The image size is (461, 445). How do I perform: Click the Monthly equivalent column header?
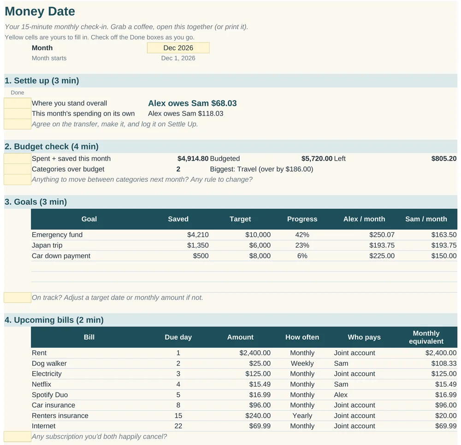click(426, 337)
